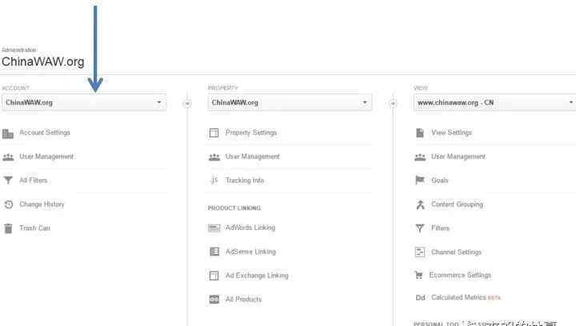Click the Content Grouping icon
This screenshot has width=576, height=326.
[x=420, y=205]
